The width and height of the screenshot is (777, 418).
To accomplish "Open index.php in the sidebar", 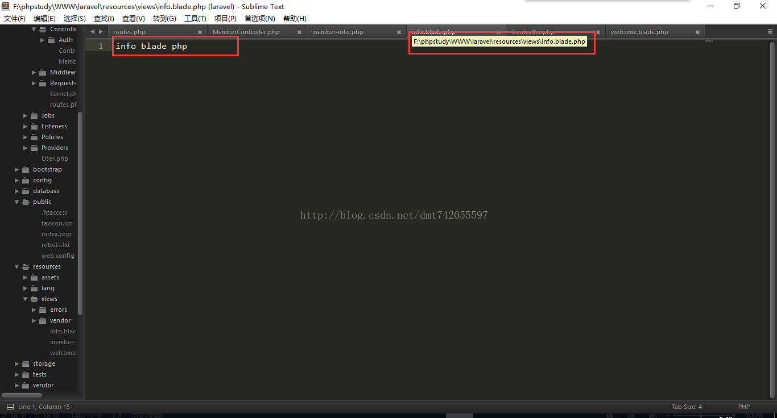I will (56, 235).
